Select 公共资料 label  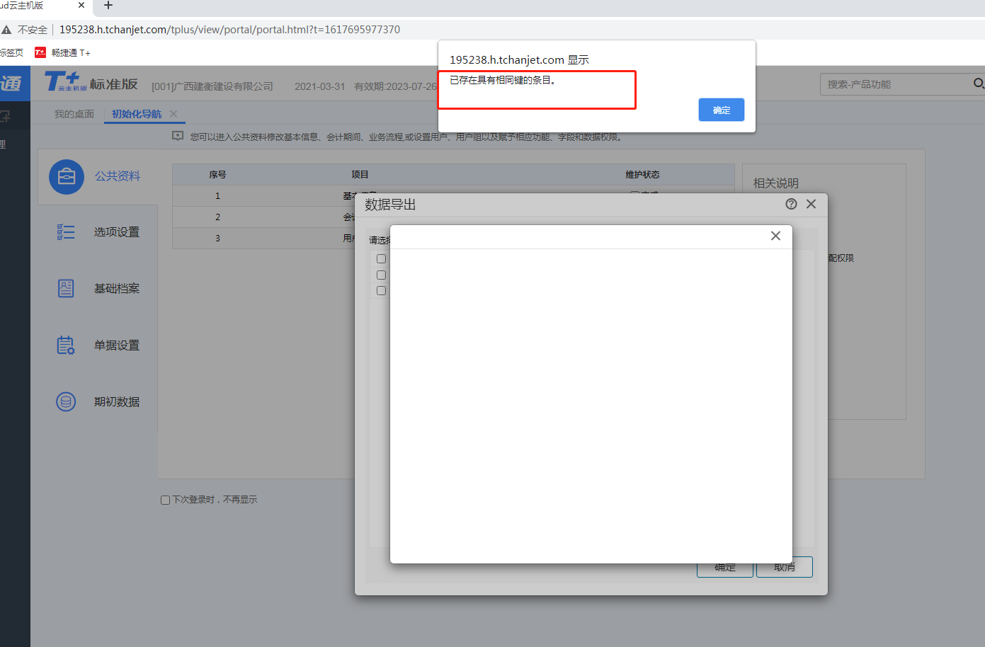(x=118, y=176)
